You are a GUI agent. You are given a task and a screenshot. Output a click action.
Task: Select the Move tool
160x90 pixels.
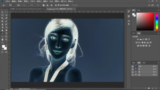point(2,12)
